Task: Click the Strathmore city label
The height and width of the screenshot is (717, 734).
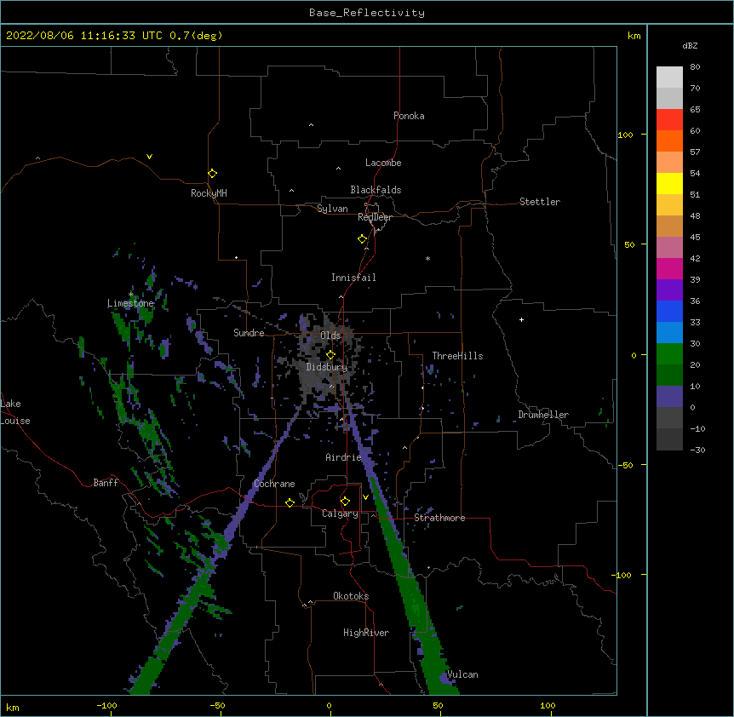Action: (x=439, y=518)
